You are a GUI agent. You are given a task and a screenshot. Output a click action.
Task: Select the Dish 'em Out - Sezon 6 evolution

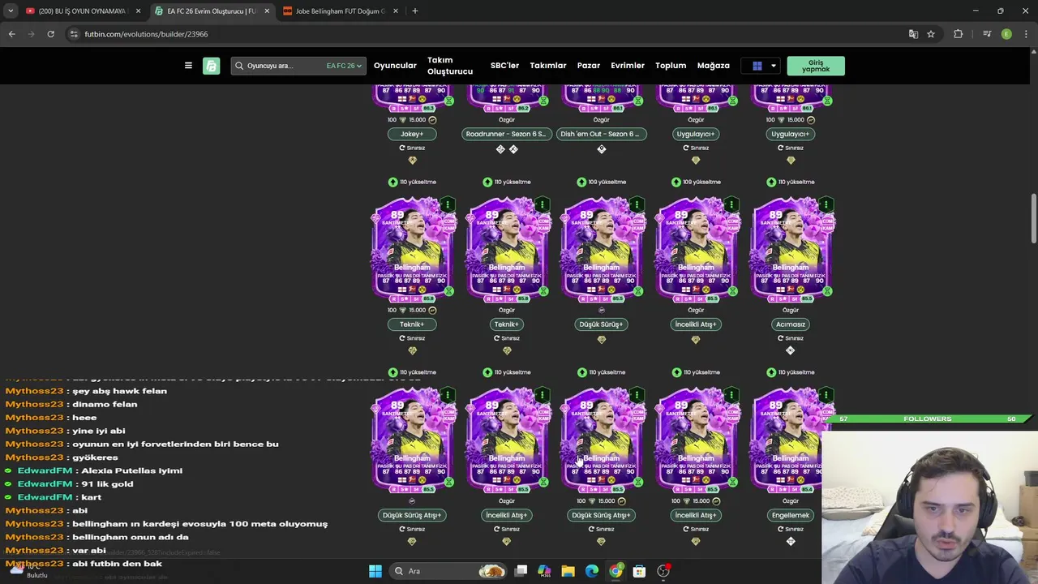pyautogui.click(x=601, y=134)
